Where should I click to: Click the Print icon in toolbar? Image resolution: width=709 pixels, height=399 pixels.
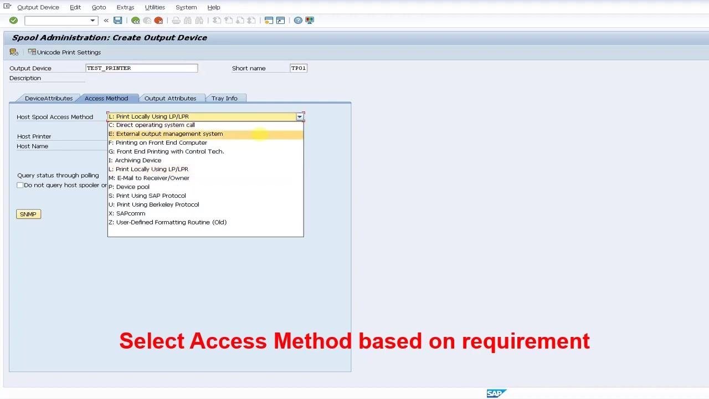tap(176, 21)
